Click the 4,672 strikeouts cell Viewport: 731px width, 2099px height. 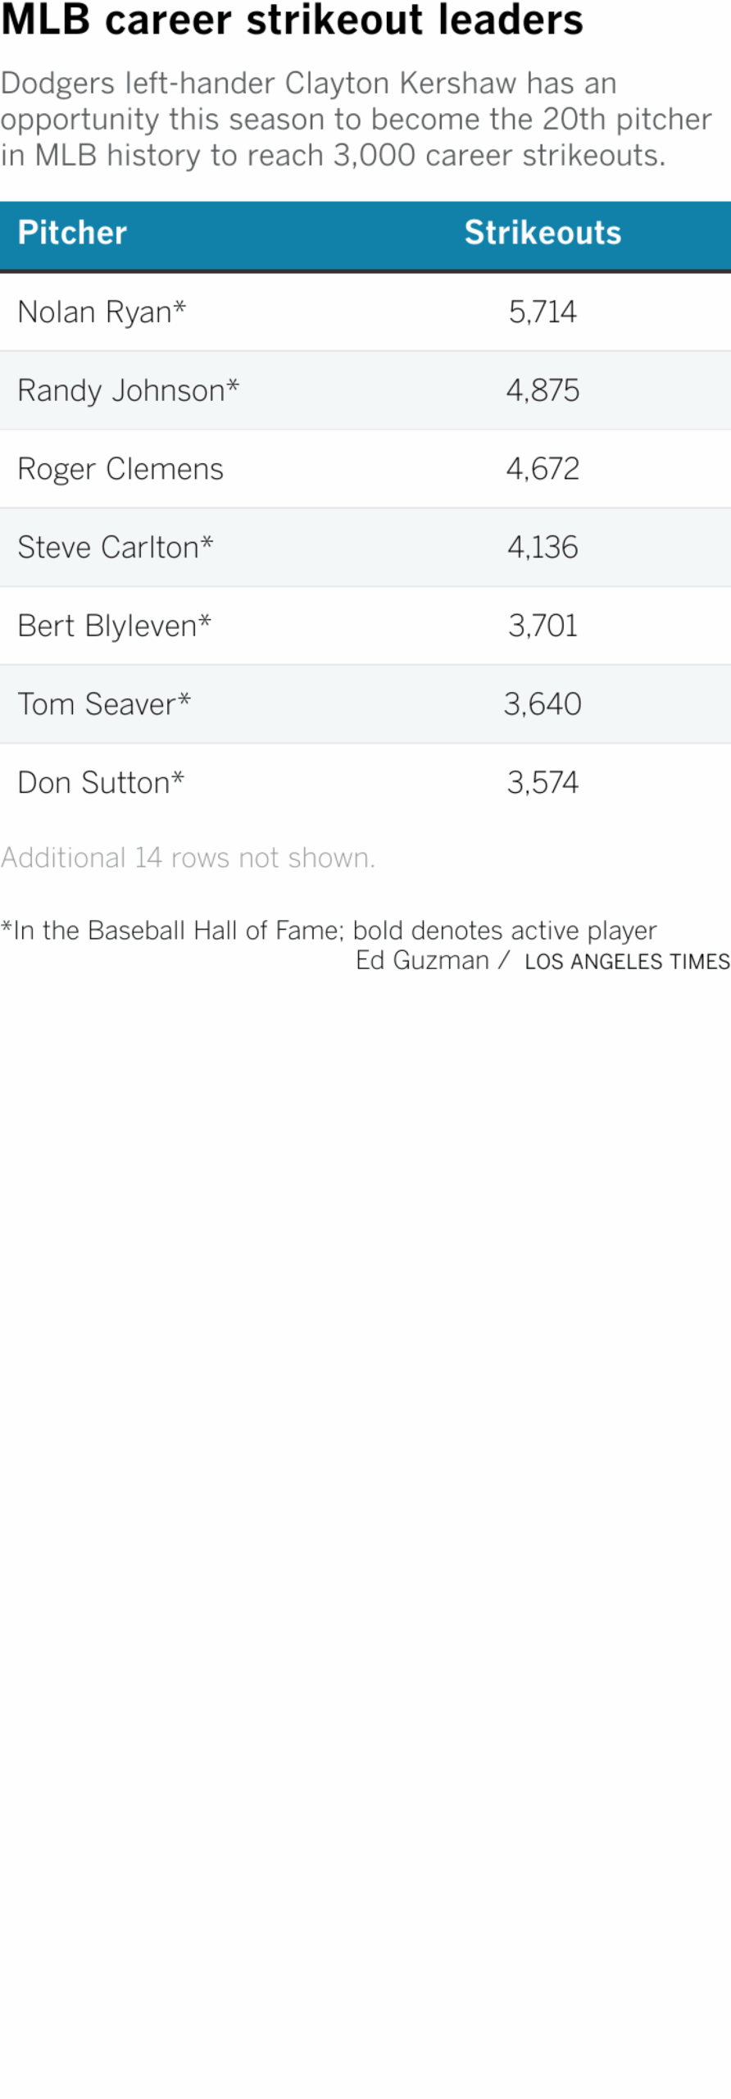coord(543,469)
